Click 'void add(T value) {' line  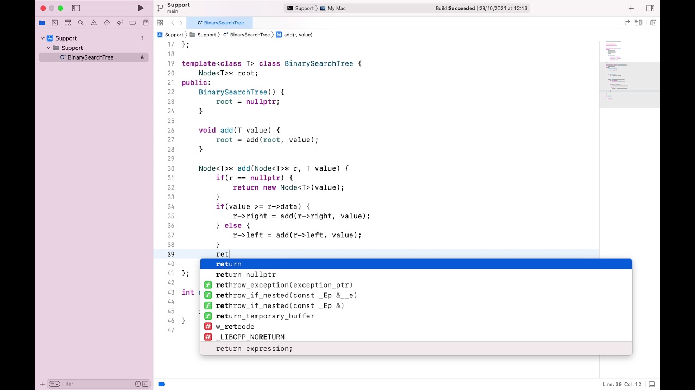(239, 131)
